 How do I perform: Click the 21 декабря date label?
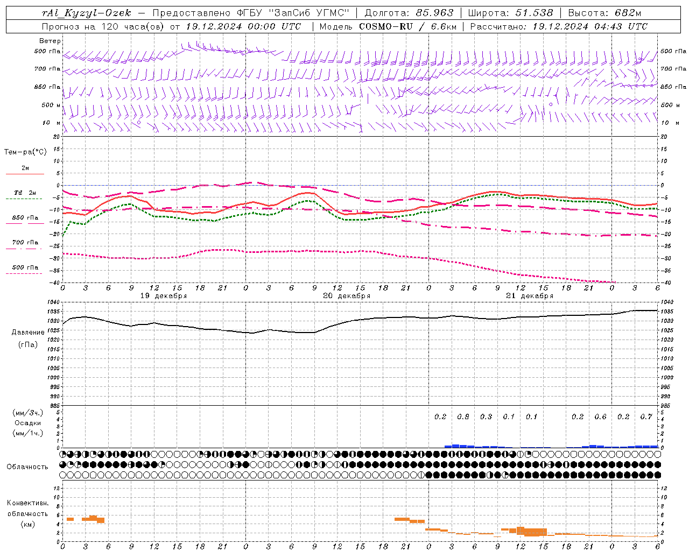click(x=530, y=296)
